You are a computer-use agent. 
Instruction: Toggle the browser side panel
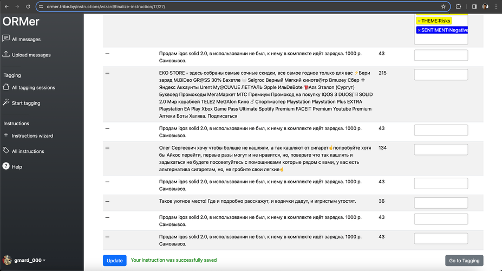474,7
